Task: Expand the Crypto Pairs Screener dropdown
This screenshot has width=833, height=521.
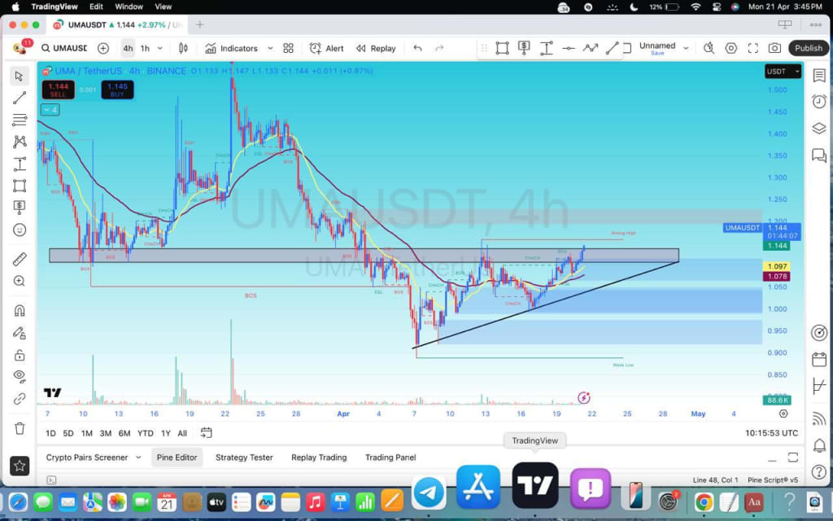Action: (x=138, y=458)
